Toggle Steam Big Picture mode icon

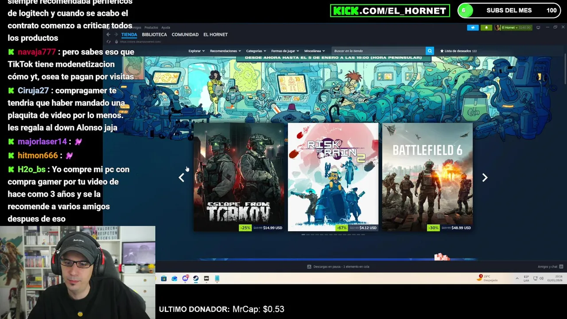(x=538, y=27)
